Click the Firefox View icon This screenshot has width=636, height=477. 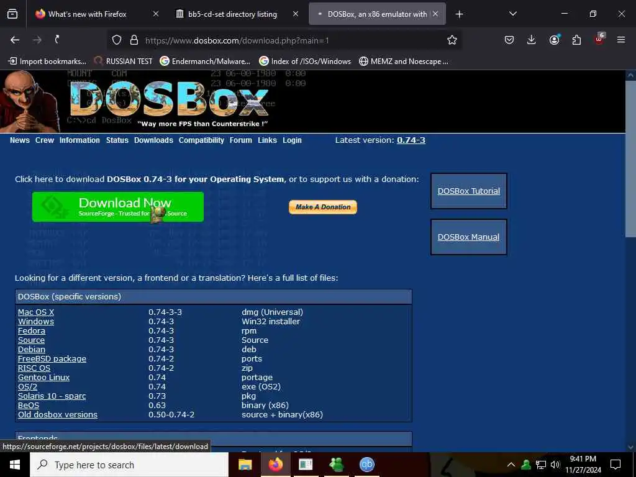[12, 14]
